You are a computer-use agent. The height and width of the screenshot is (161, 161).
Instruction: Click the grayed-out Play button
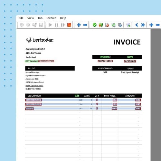[50, 25]
